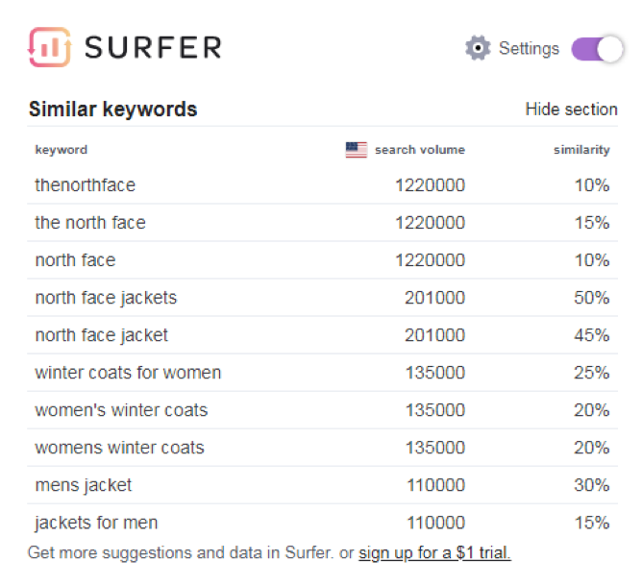
Task: Click the keyword column header
Action: click(x=62, y=150)
